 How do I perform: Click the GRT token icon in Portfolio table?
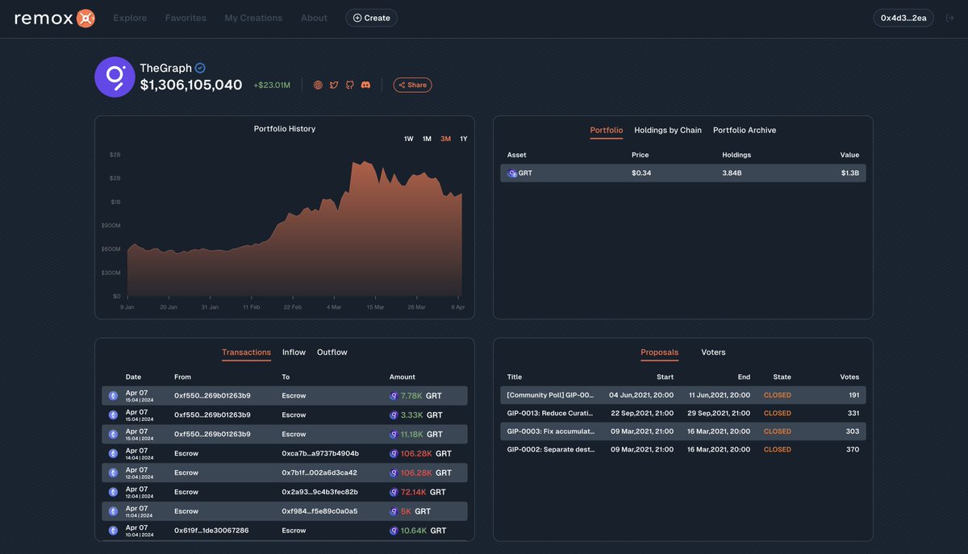[512, 173]
